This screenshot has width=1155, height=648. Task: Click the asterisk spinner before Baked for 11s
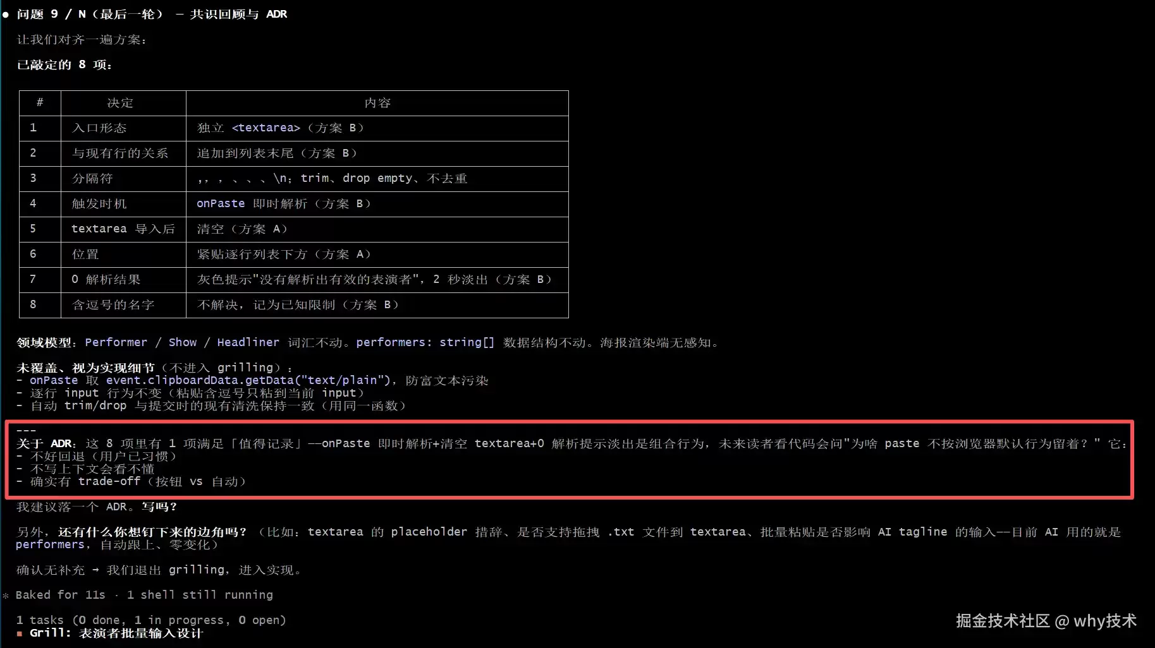pos(6,595)
